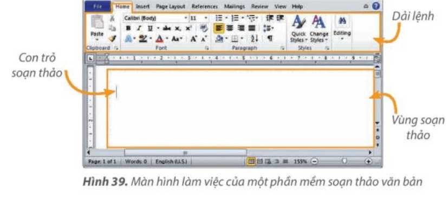Screen dimensions: 448x207
Task: Open Word Help with the question mark
Action: 376,6
